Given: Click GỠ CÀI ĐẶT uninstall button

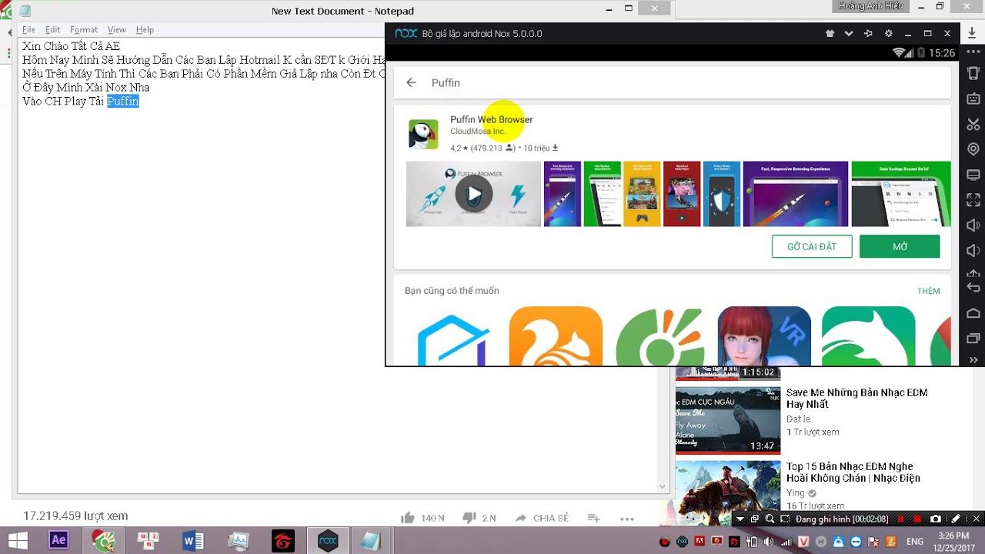Looking at the screenshot, I should pos(812,246).
